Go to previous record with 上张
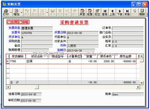The height and width of the screenshot is (109, 150). click(112, 12)
